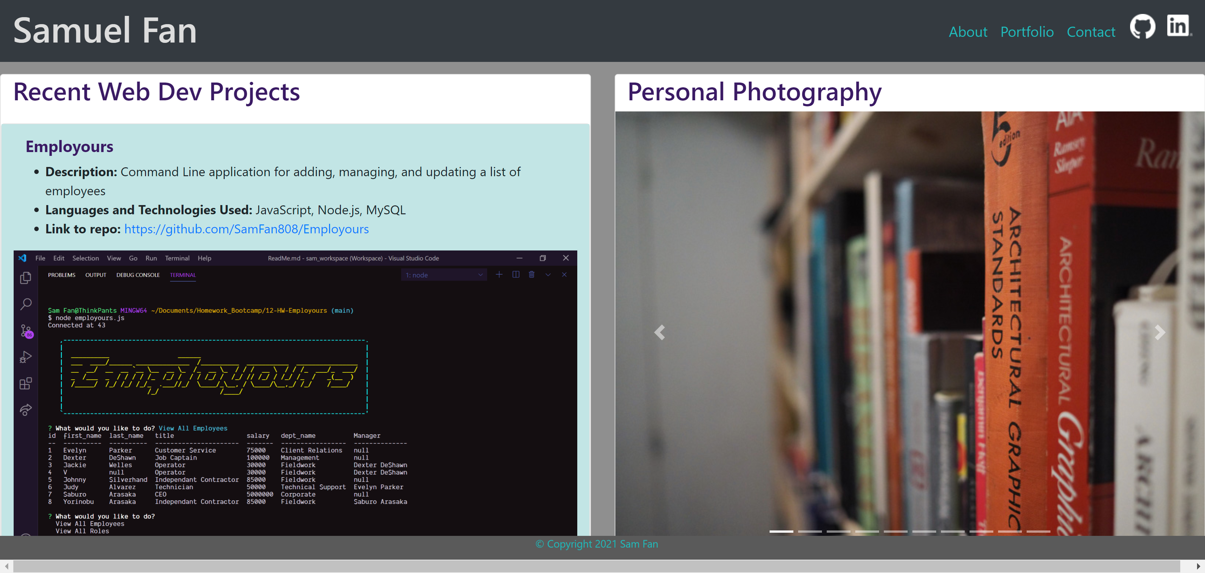Screen dimensions: 1205x573
Task: Click the Samuel Fan site title
Action: click(105, 31)
